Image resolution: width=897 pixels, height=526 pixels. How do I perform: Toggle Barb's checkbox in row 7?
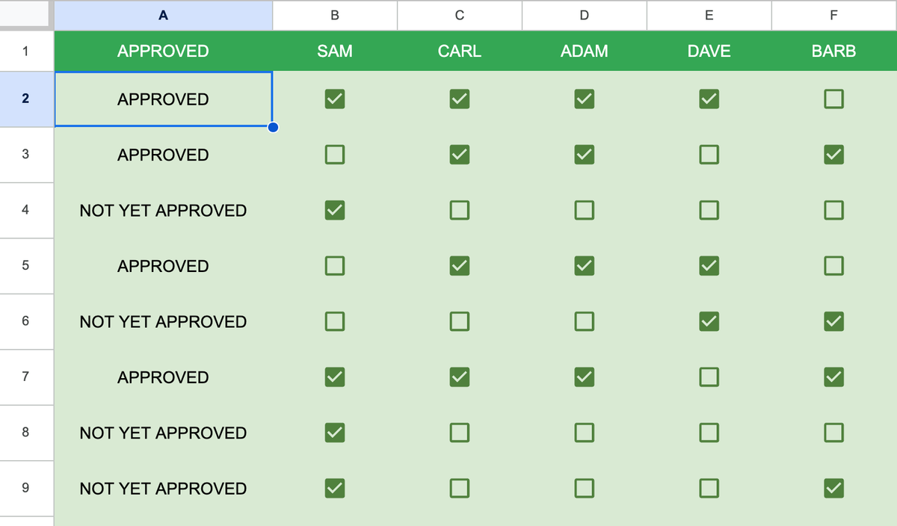click(833, 377)
